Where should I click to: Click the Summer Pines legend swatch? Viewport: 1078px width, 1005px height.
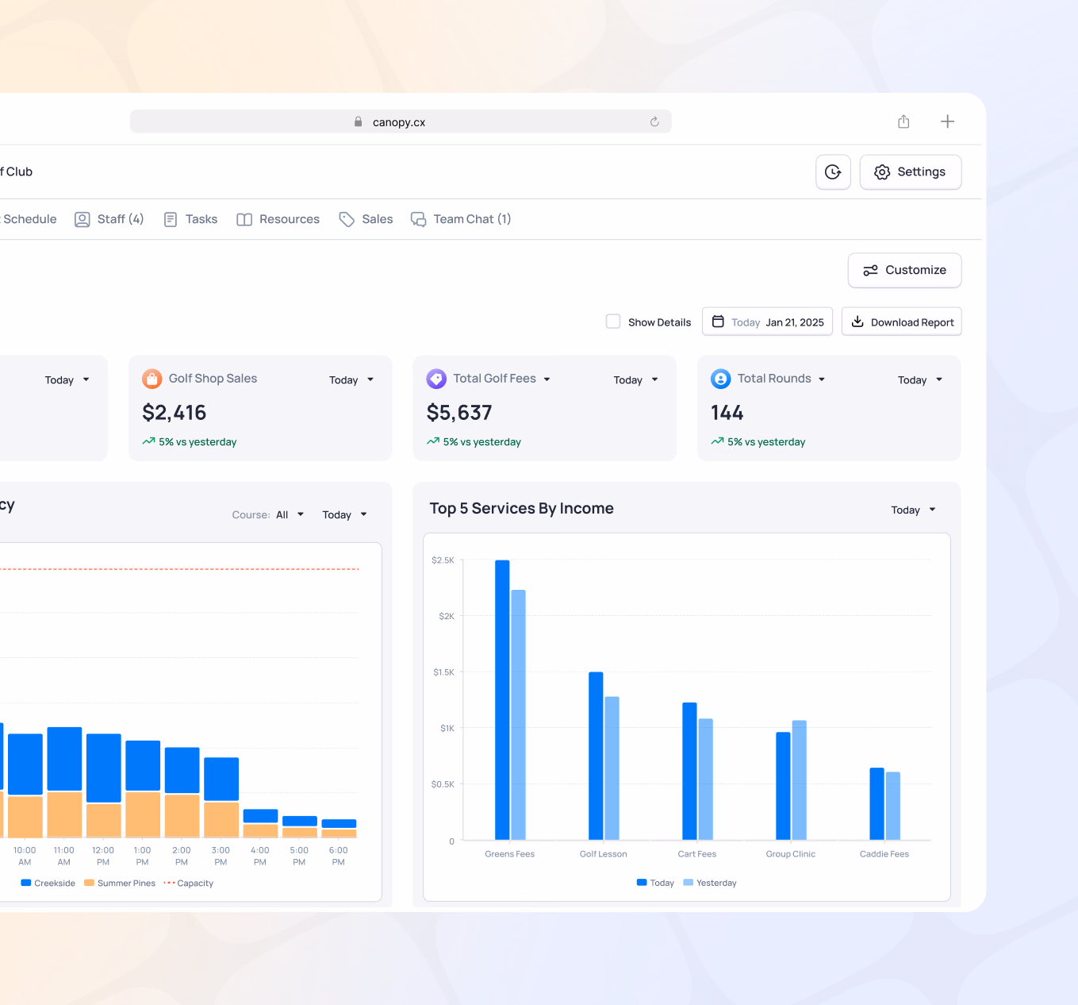(89, 883)
